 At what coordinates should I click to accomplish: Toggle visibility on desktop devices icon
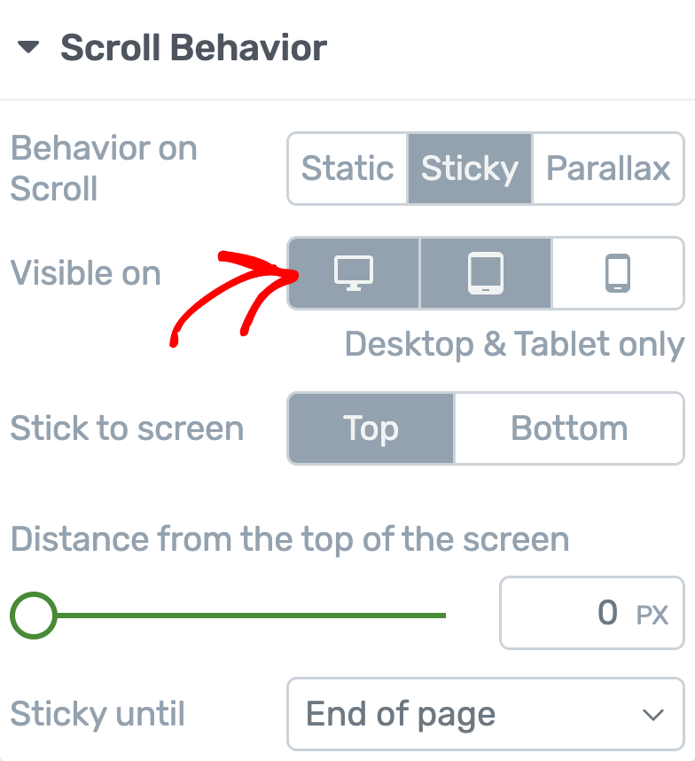click(x=353, y=272)
